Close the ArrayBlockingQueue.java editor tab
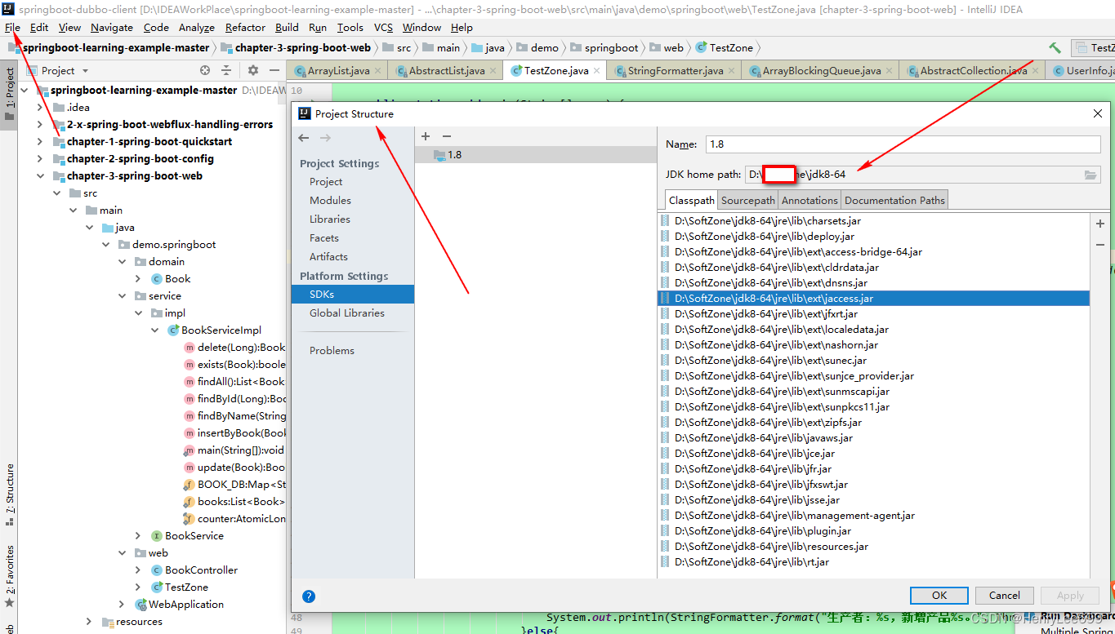1115x634 pixels. (890, 71)
